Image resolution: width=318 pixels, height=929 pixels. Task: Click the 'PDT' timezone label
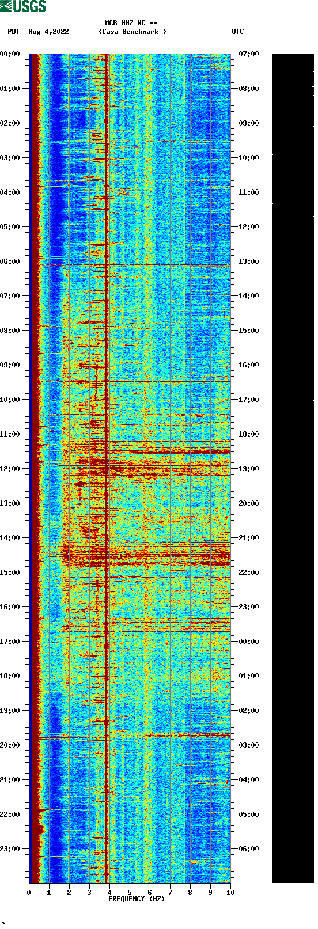[x=14, y=32]
